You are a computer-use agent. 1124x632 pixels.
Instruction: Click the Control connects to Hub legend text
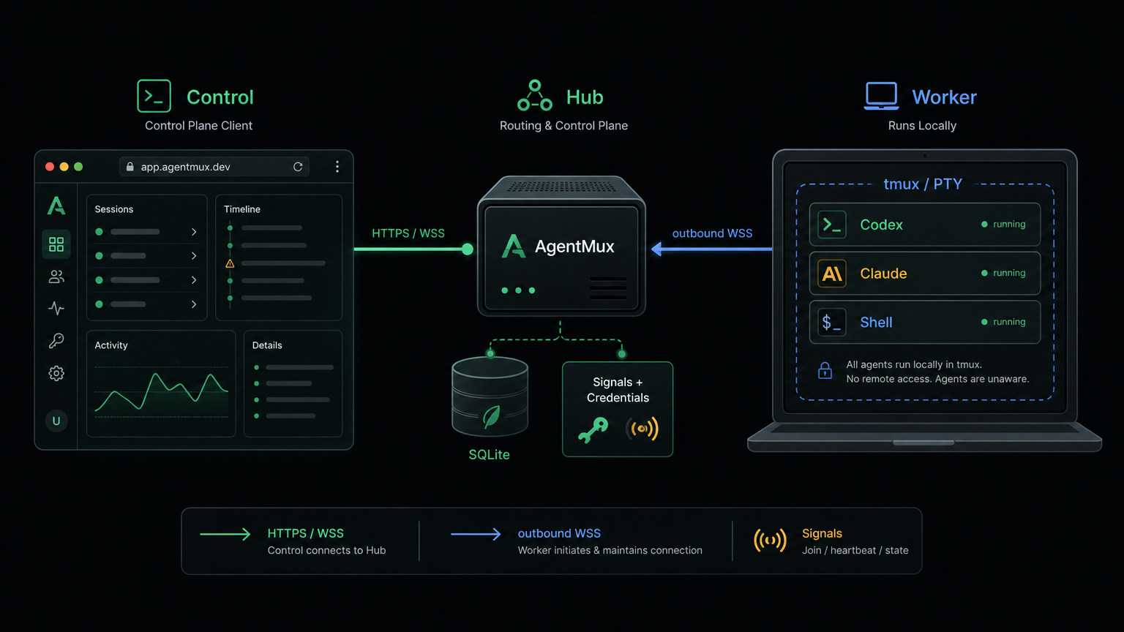pyautogui.click(x=326, y=550)
